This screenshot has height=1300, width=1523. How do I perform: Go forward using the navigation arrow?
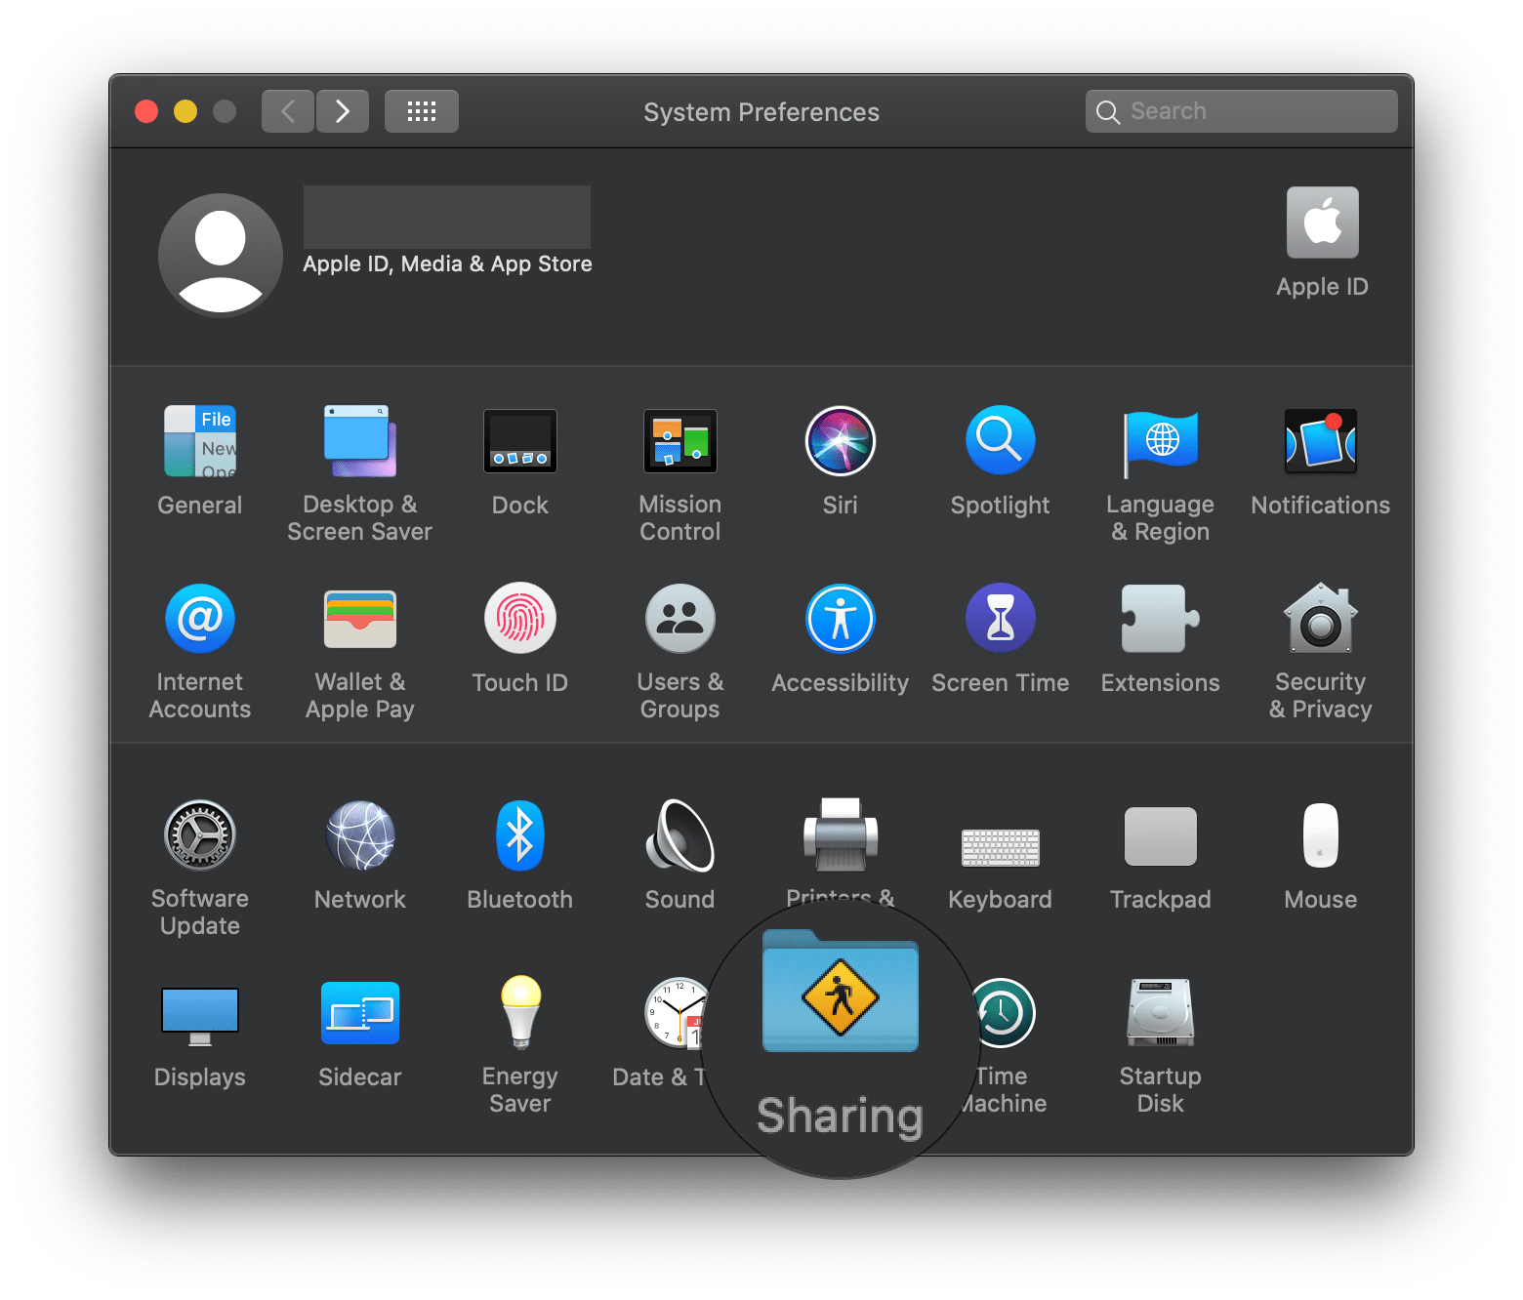pyautogui.click(x=342, y=110)
